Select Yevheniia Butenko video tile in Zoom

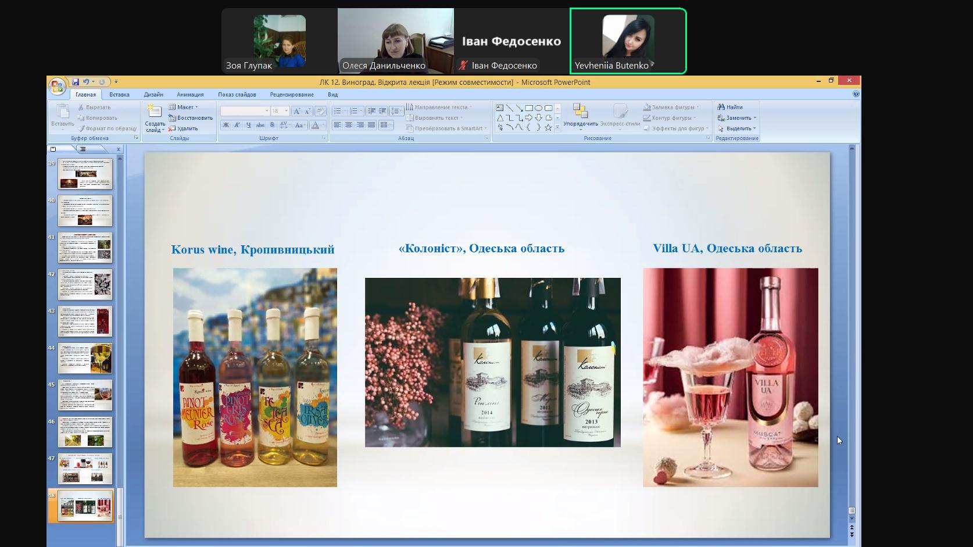click(x=628, y=41)
